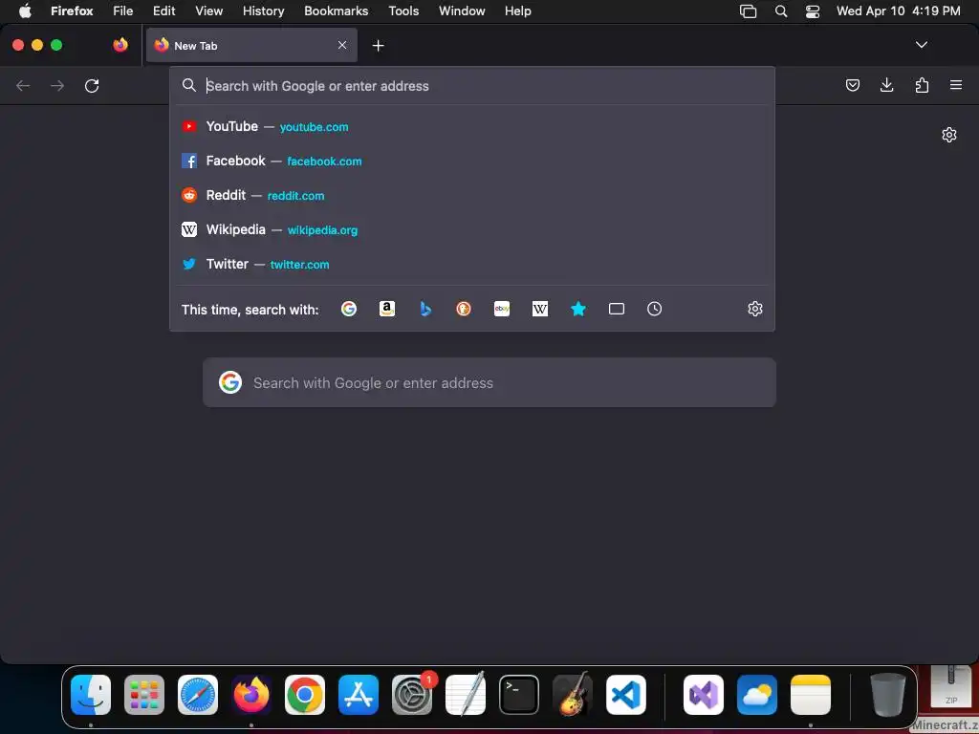Click the Firefox View pinned icon
The height and width of the screenshot is (734, 979).
pos(120,45)
